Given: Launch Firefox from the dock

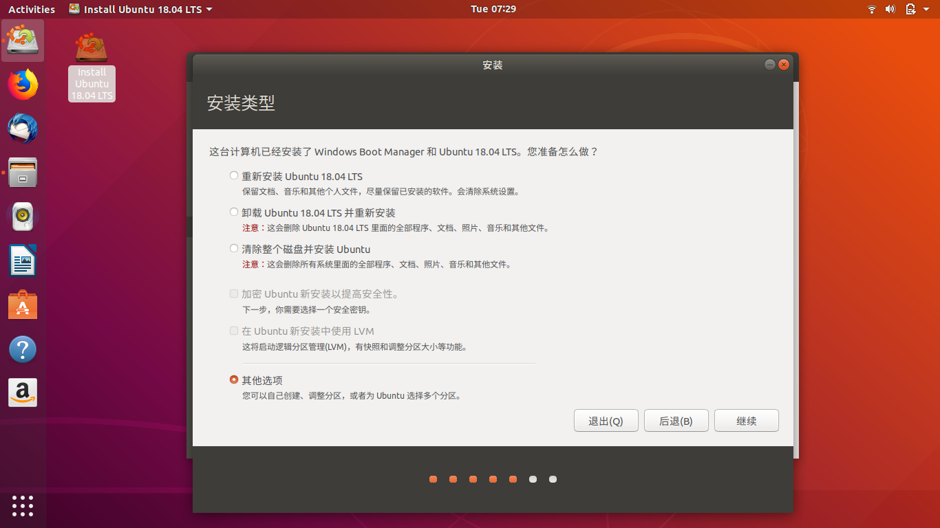Looking at the screenshot, I should click(23, 85).
